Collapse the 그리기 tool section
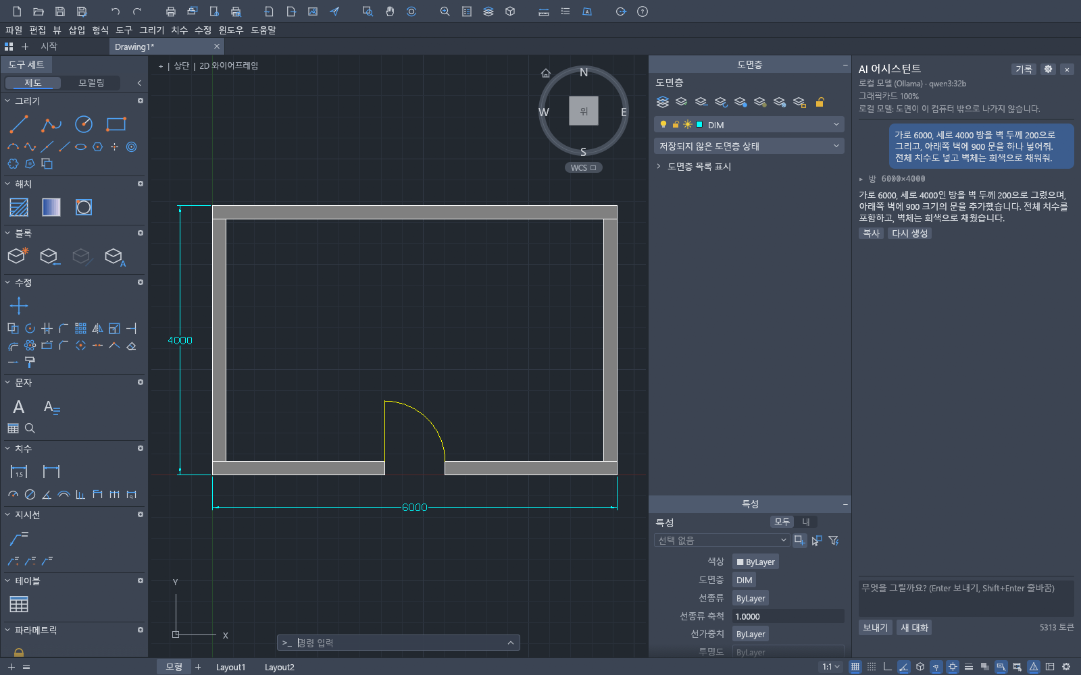This screenshot has height=675, width=1081. [7, 101]
